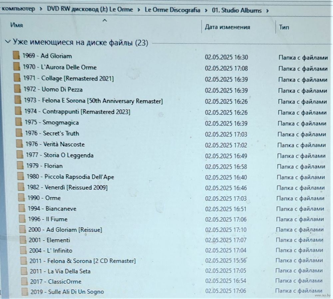Click date '02.05.2025 17:10' of Ad Gloriam [Reissue]
Image resolution: width=333 pixels, height=299 pixels.
tap(226, 230)
